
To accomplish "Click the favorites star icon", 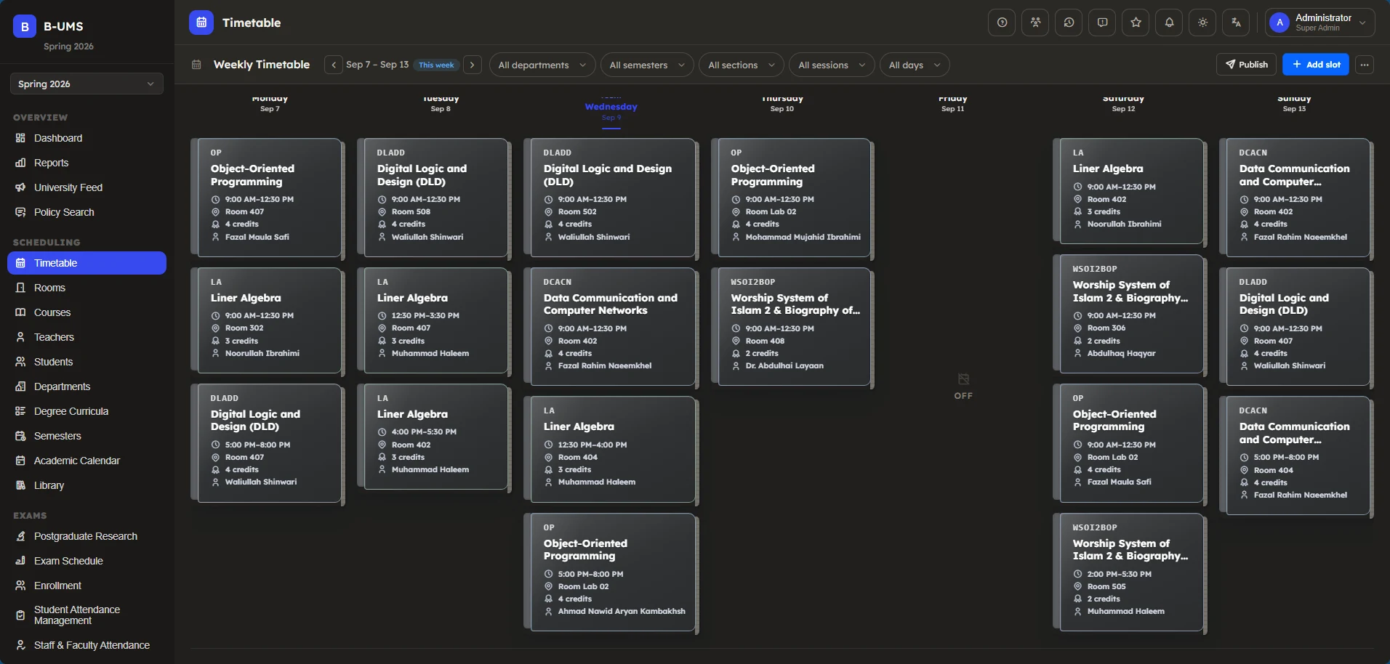I will point(1136,23).
